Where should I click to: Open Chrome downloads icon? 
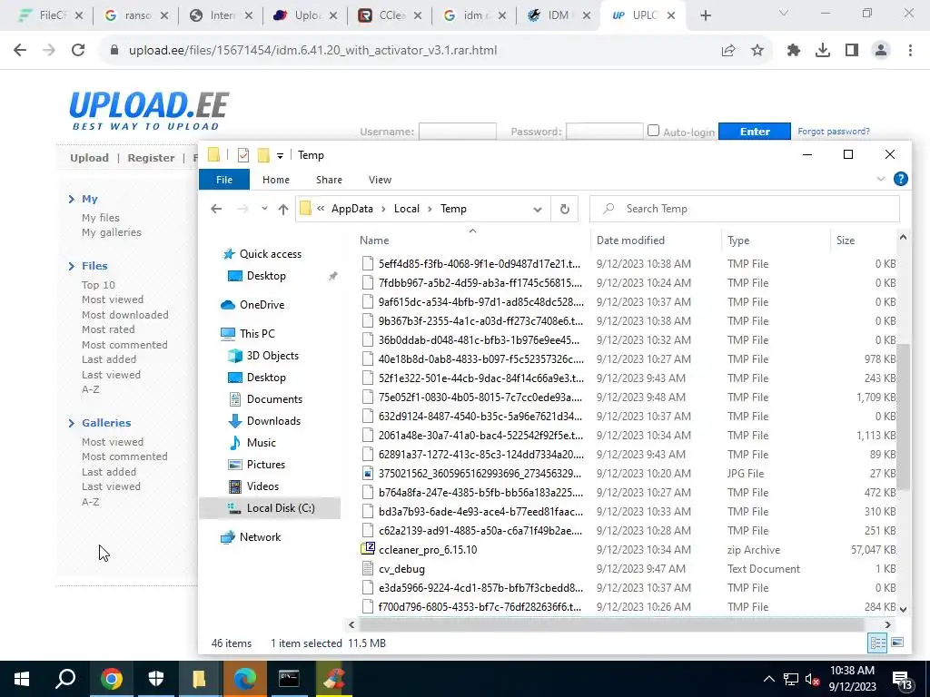(x=823, y=51)
